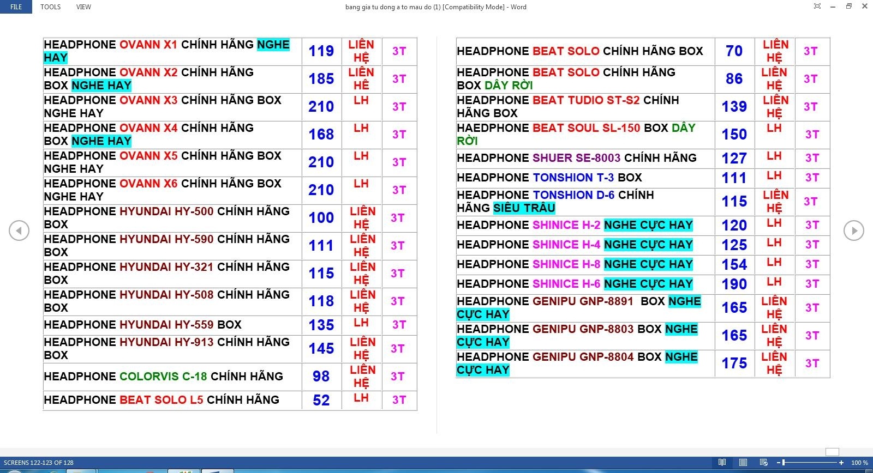Select the price 154 cell

click(734, 265)
